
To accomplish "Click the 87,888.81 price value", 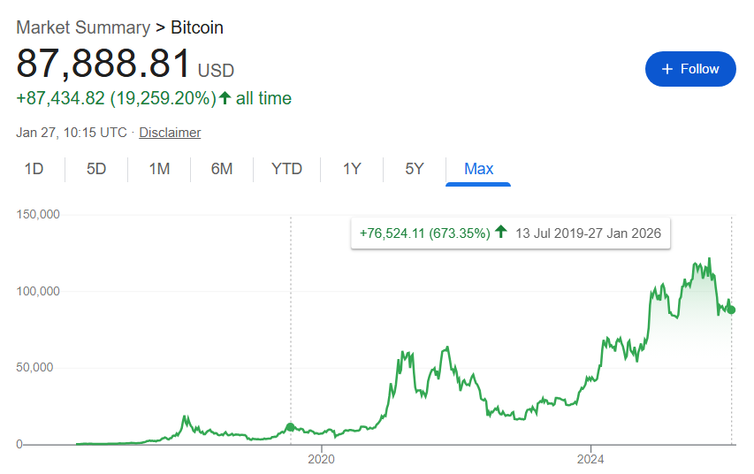I will pyautogui.click(x=103, y=65).
